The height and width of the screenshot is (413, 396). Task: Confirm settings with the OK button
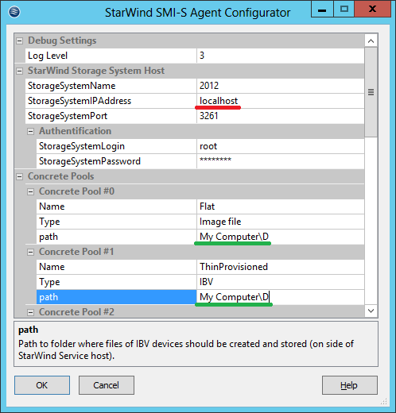point(42,385)
